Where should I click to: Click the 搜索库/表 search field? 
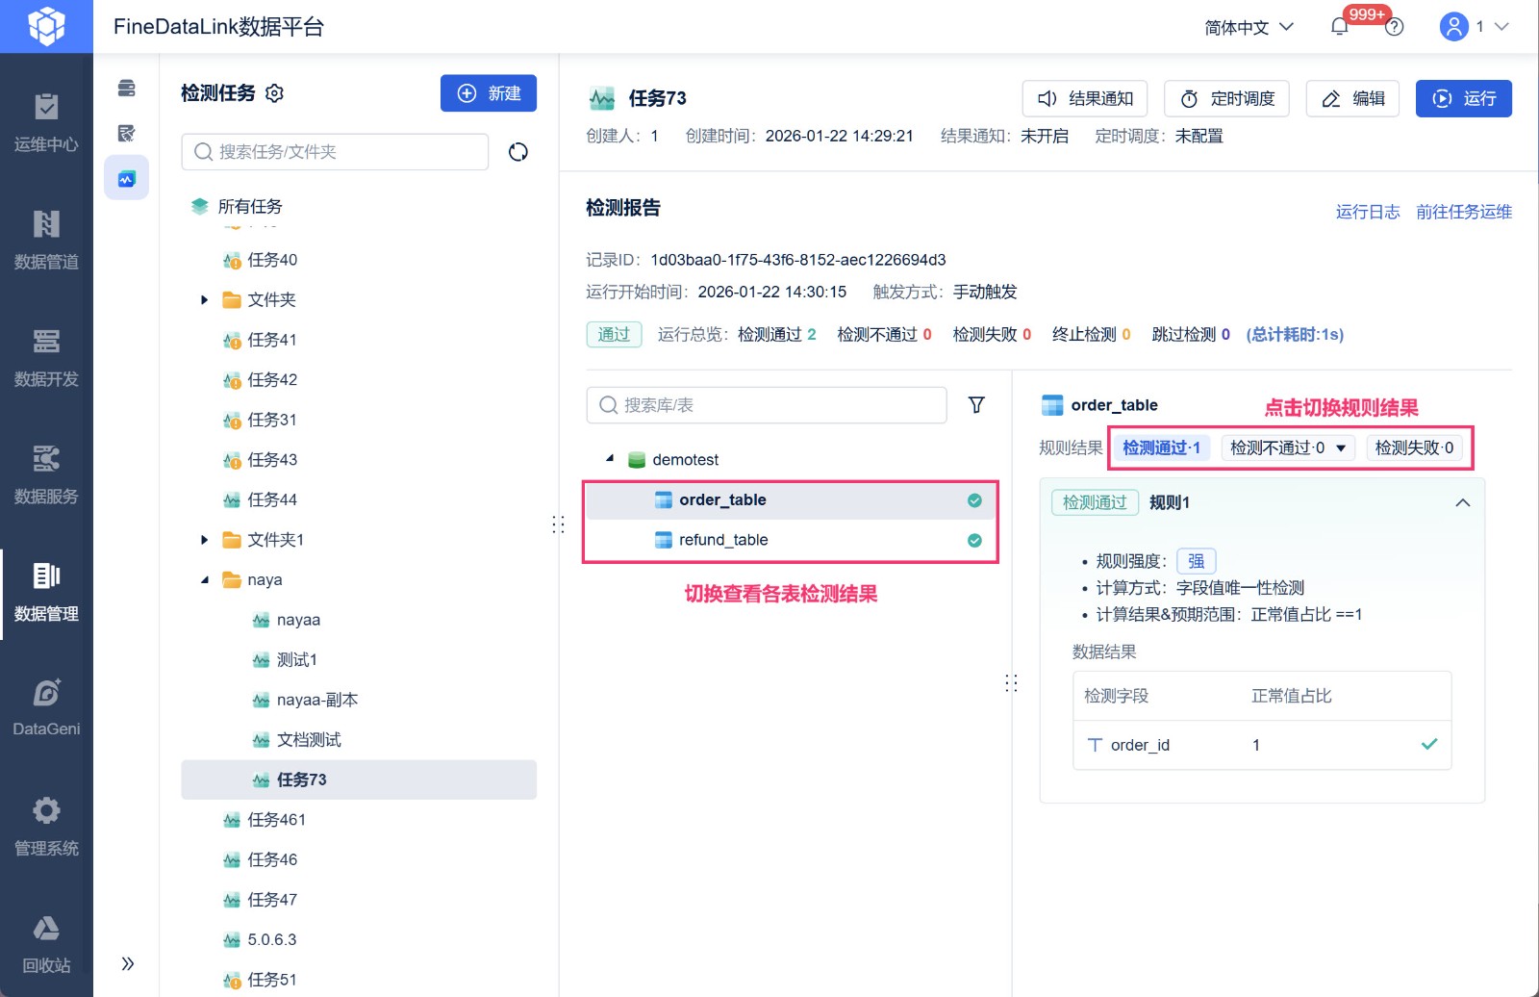767,405
